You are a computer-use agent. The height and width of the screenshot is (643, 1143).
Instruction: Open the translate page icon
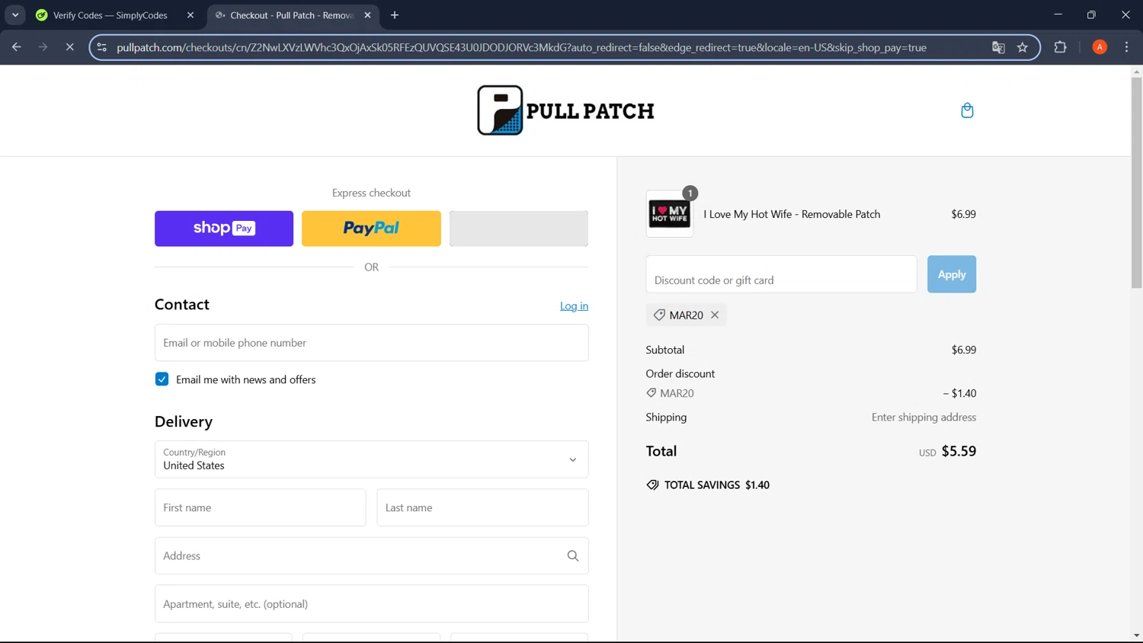(998, 47)
